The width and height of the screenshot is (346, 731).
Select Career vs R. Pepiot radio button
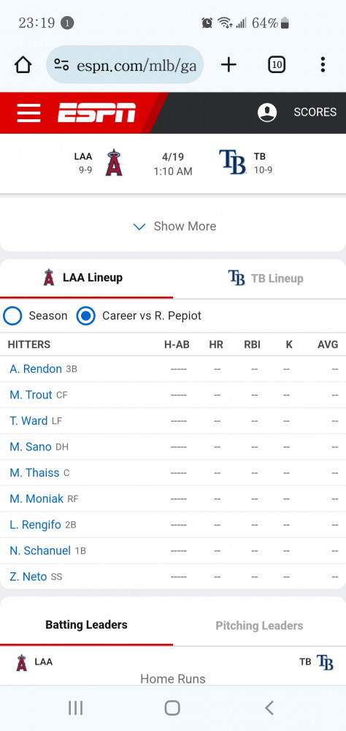(85, 316)
